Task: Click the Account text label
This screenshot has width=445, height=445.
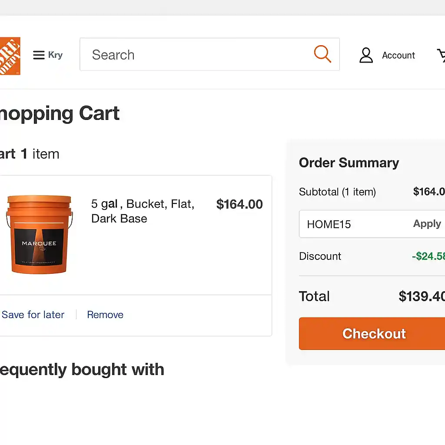Action: [x=399, y=55]
